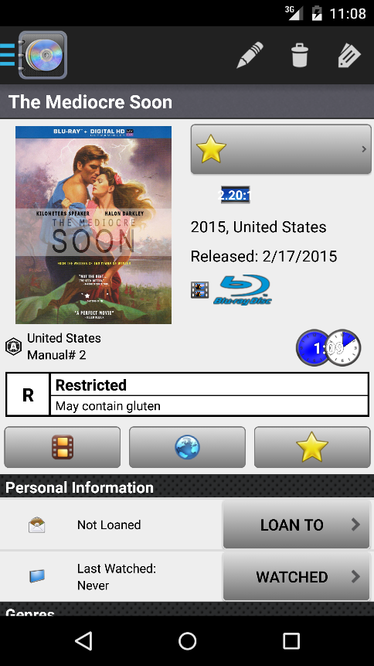The width and height of the screenshot is (374, 666).
Task: Select the 2.20:1 aspect ratio badge
Action: coord(235,194)
